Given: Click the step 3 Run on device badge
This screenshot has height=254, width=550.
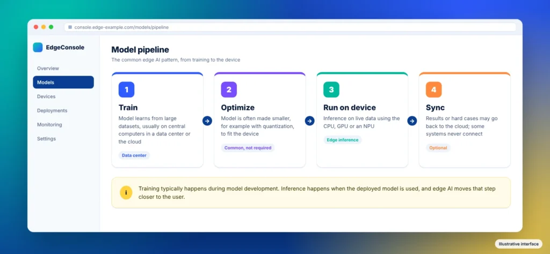Looking at the screenshot, I should pyautogui.click(x=331, y=89).
